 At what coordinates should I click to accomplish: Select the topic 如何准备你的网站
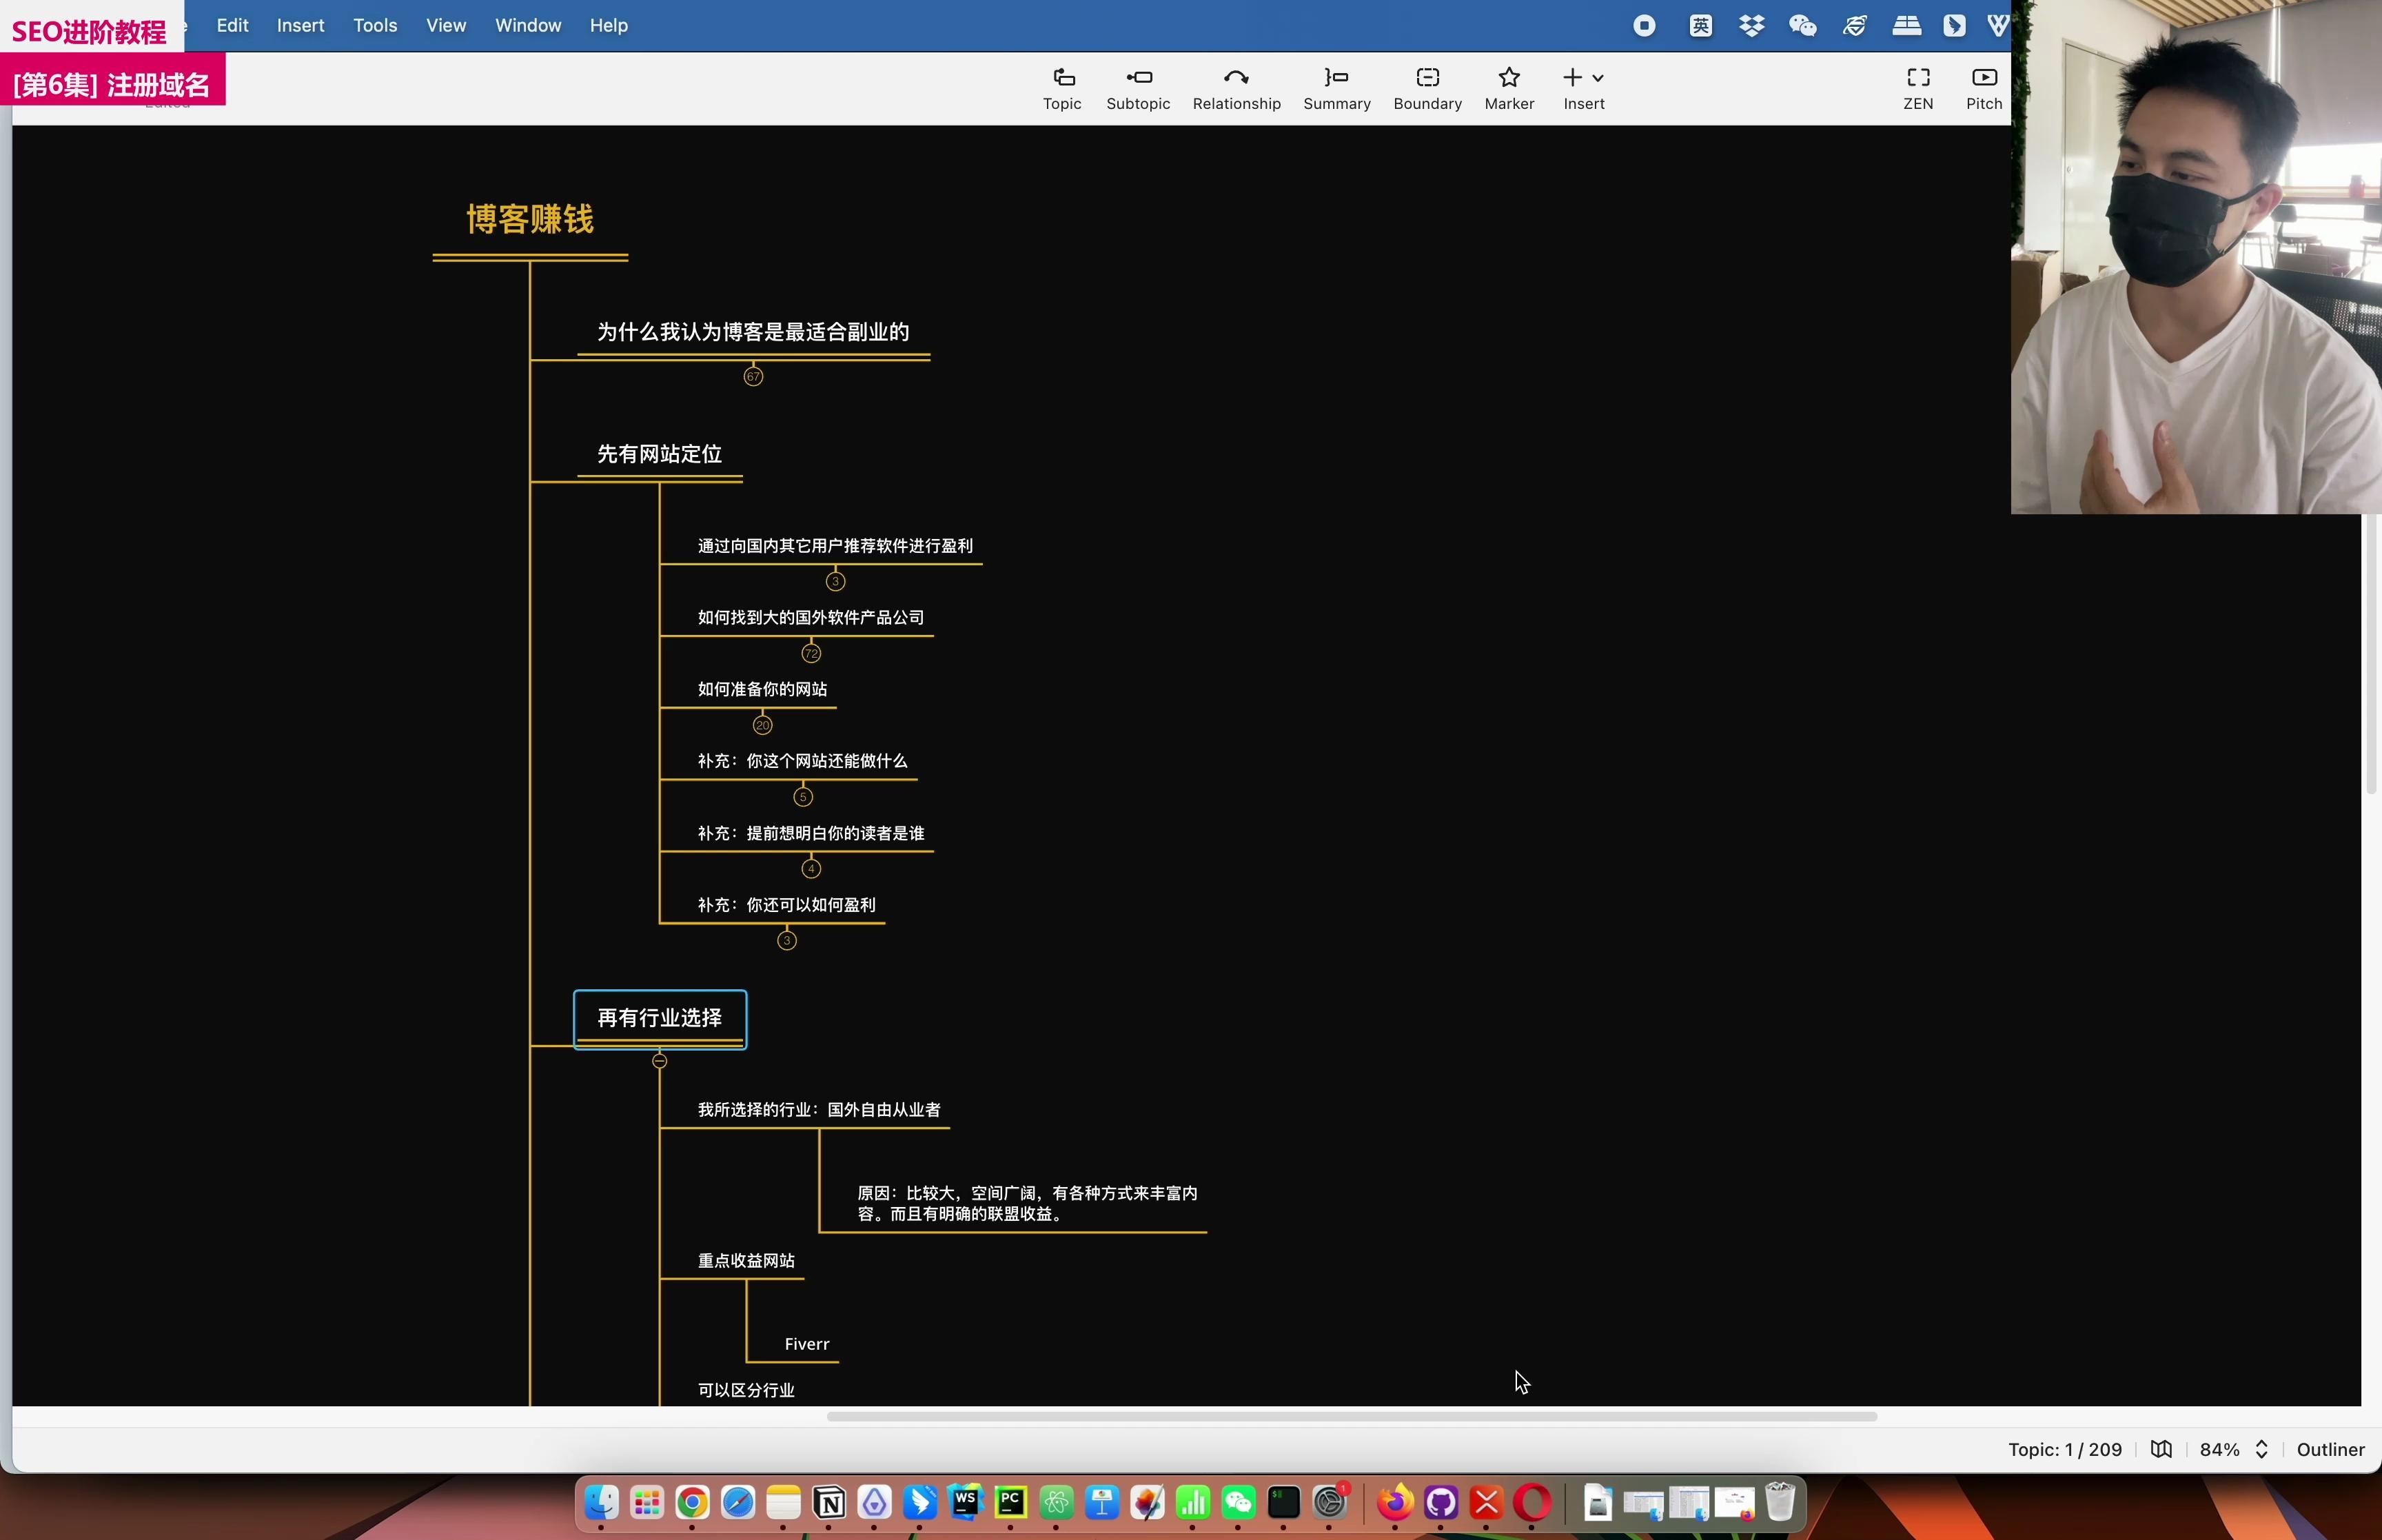tap(762, 690)
